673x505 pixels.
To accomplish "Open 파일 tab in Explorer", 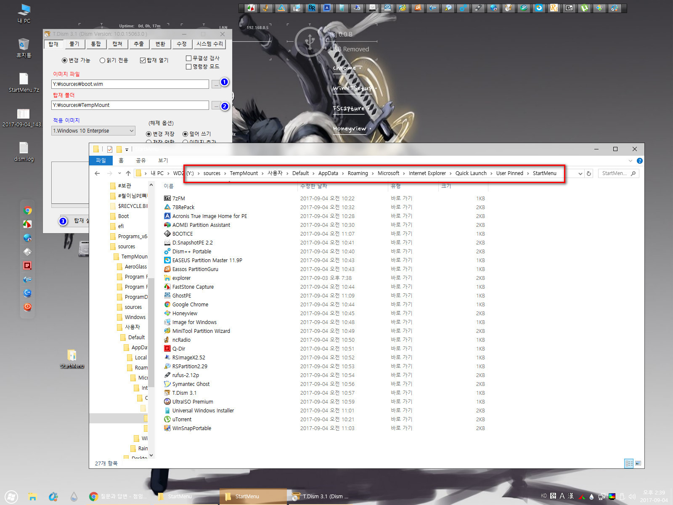I will pos(101,160).
